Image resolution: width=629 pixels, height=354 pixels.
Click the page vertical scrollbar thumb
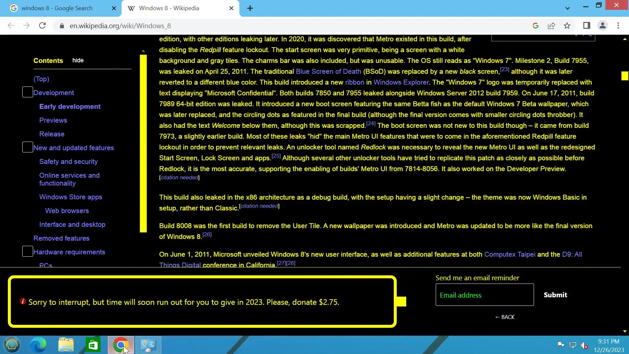pos(624,76)
